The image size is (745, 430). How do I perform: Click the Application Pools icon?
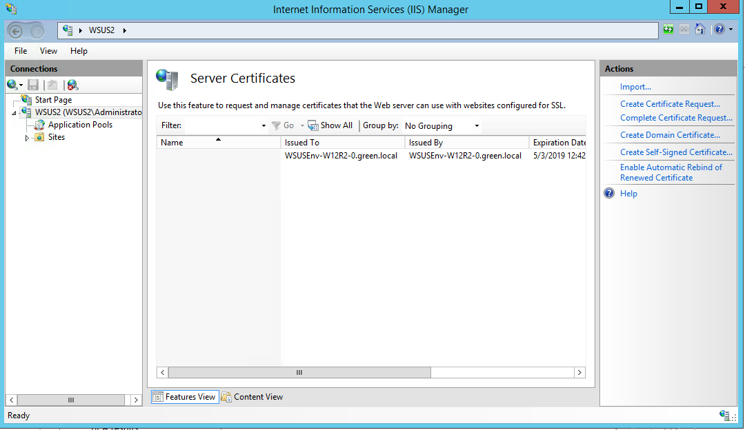coord(39,125)
